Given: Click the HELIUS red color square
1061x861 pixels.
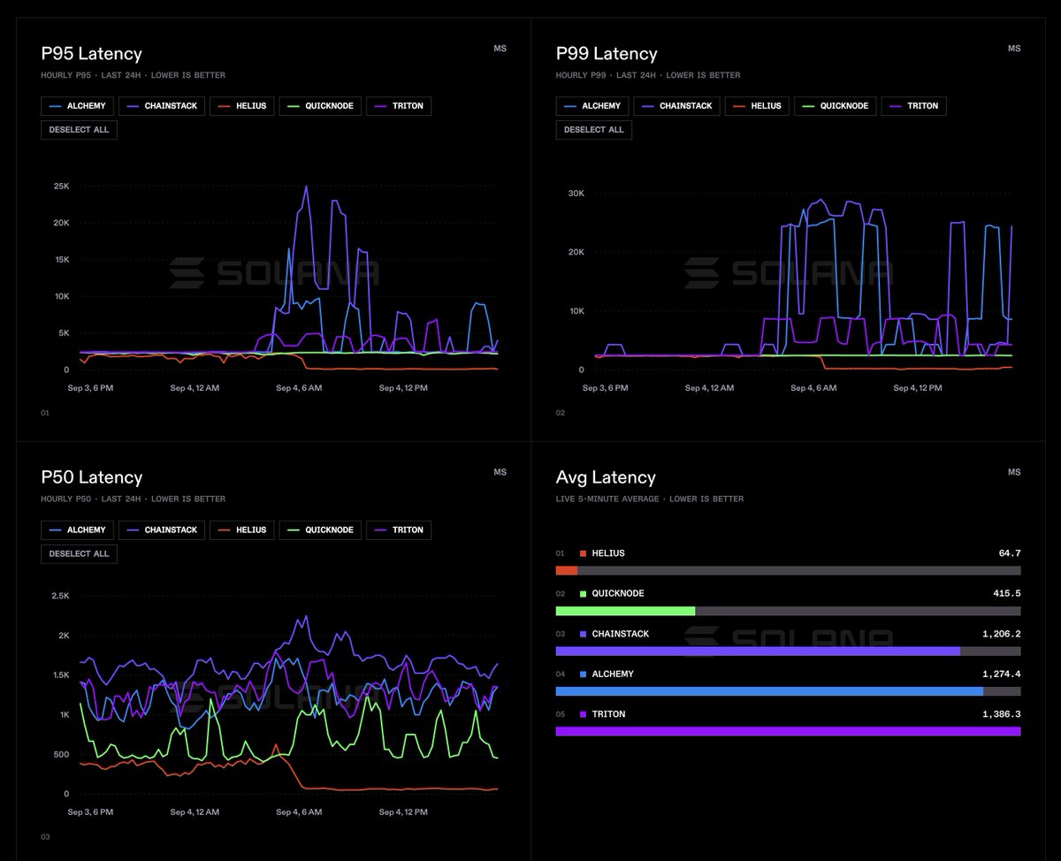Looking at the screenshot, I should [584, 553].
